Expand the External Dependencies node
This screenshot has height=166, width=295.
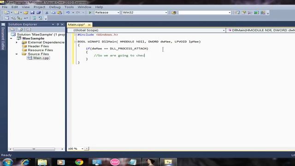click(x=17, y=42)
